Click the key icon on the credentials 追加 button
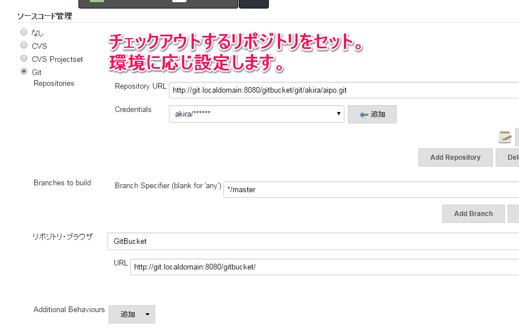The width and height of the screenshot is (519, 336). coord(364,114)
